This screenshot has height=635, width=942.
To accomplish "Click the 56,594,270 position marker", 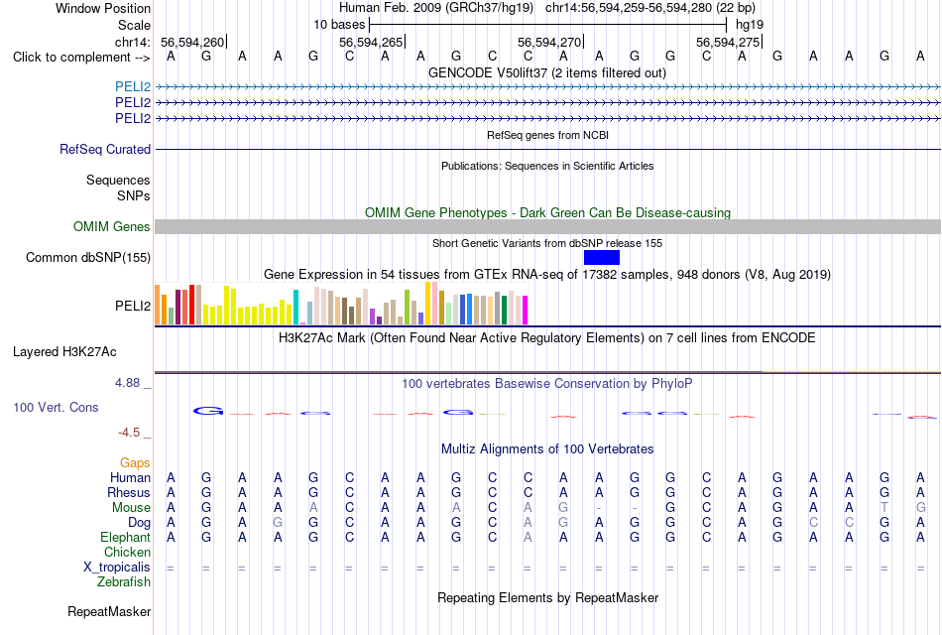I will pyautogui.click(x=549, y=42).
